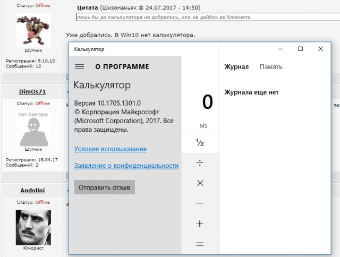340x257 pixels.
Task: Click DimOs71's gray placeholder avatar
Action: click(33, 128)
